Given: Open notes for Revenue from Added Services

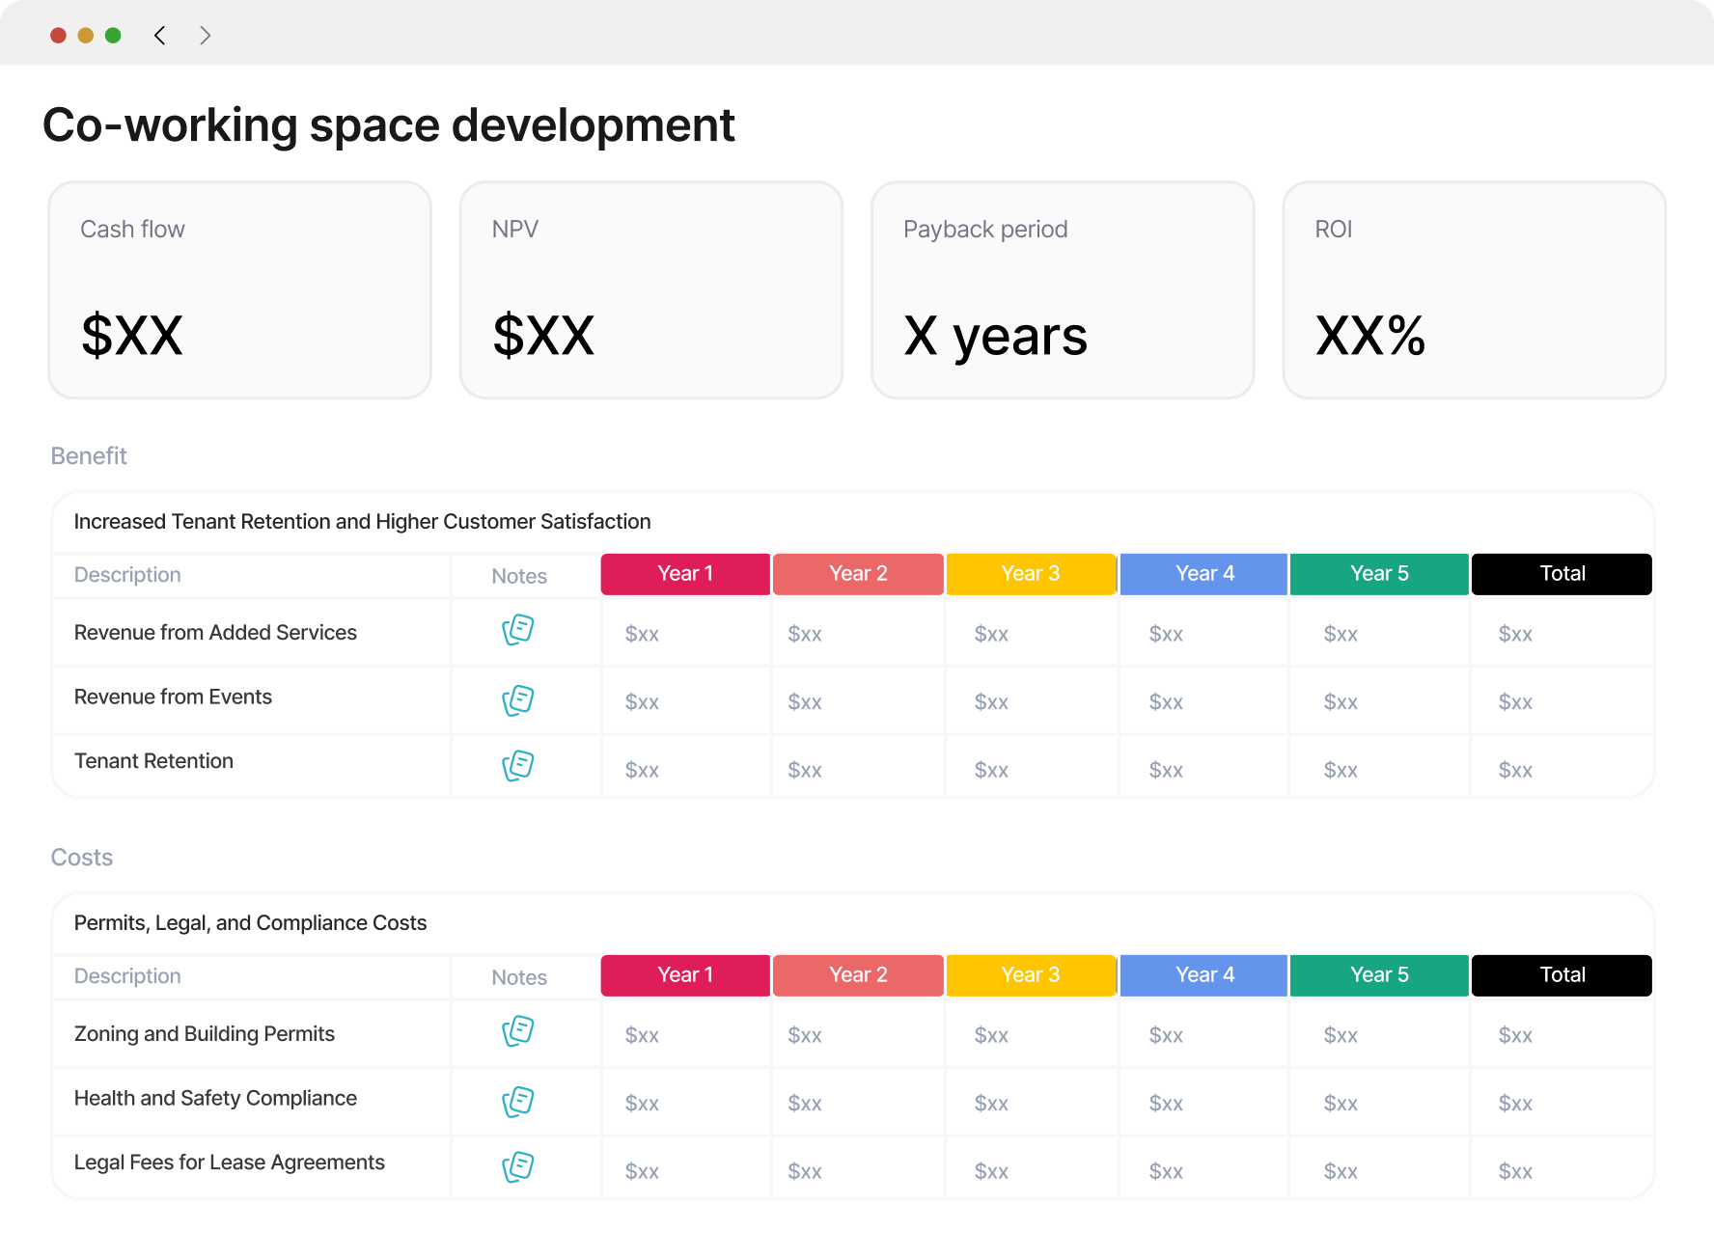Looking at the screenshot, I should [518, 630].
